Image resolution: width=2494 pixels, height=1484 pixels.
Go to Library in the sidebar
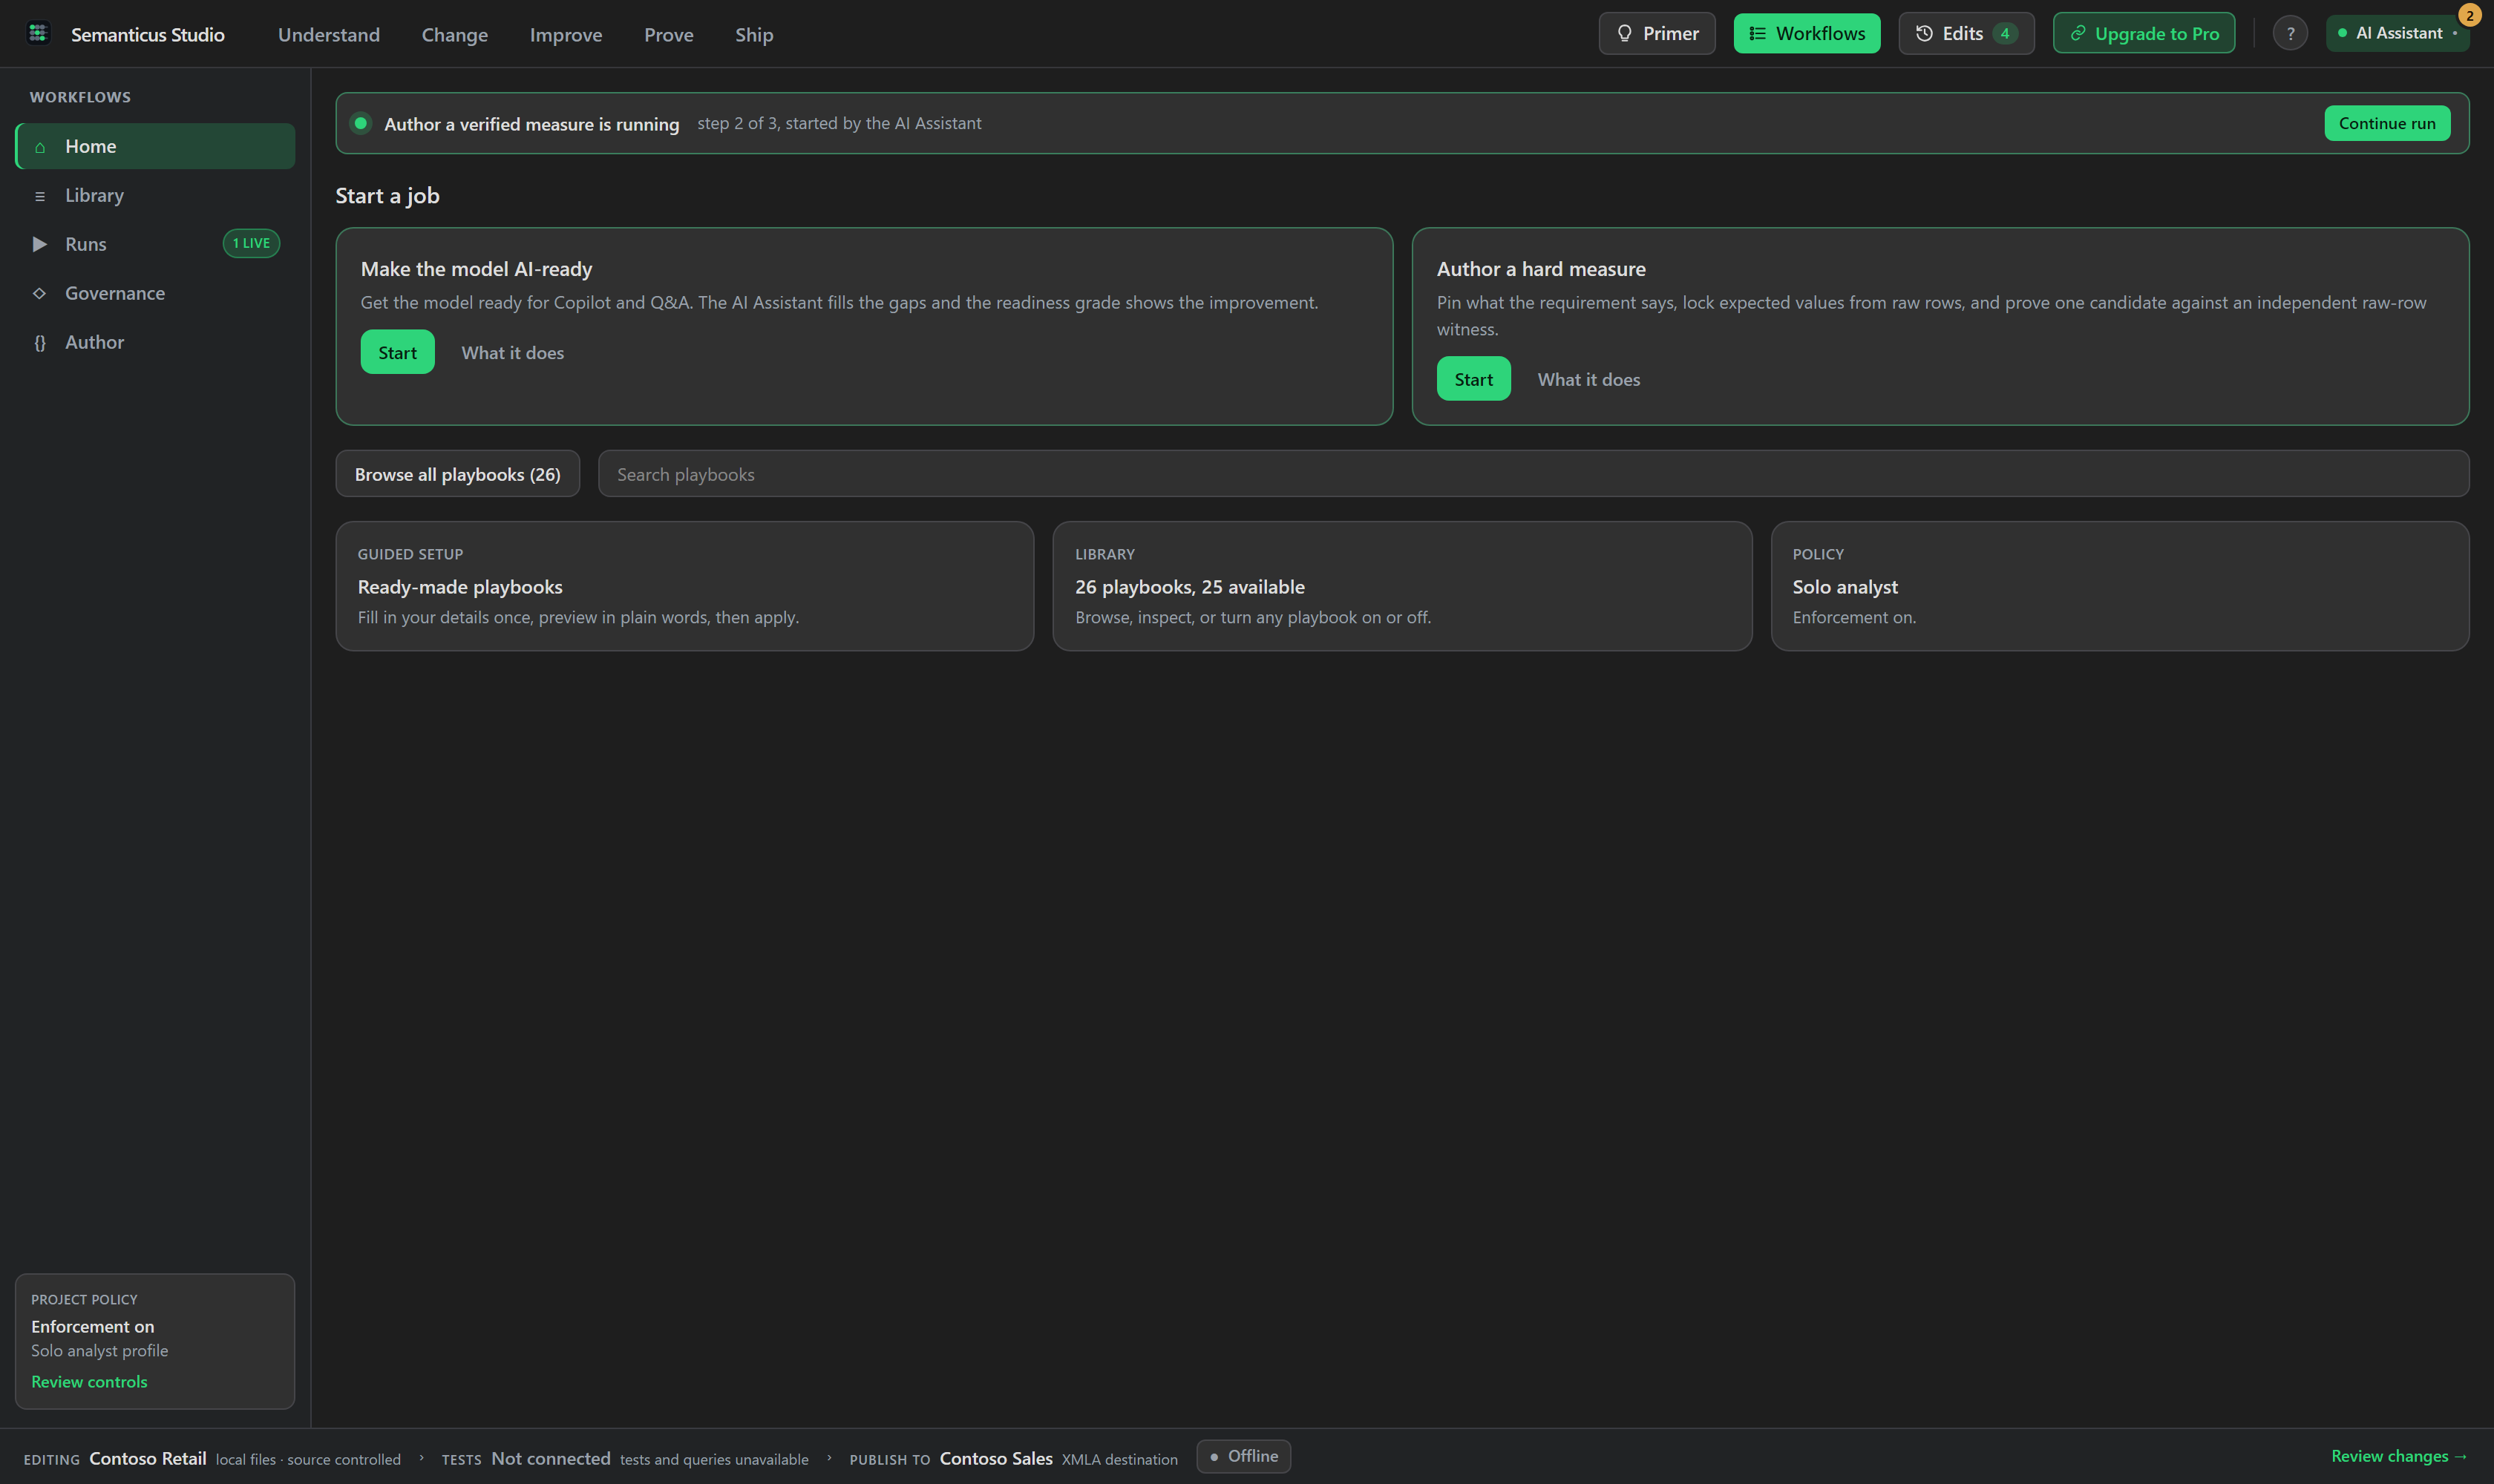(x=155, y=195)
